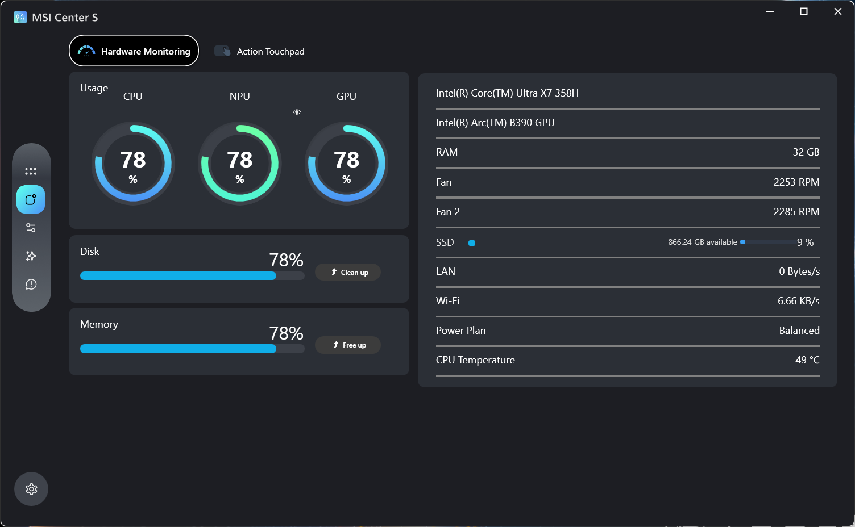Select the Power Plan Balanced row

(x=627, y=331)
